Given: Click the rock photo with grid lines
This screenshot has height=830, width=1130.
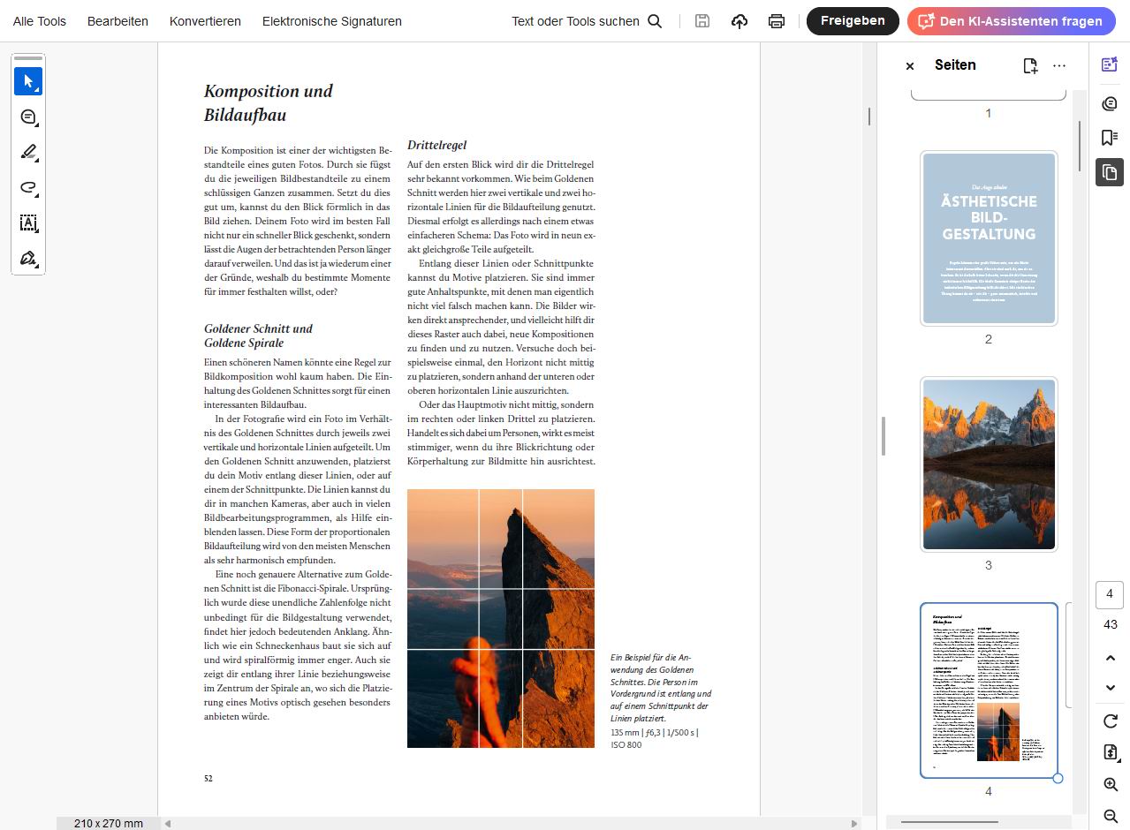Looking at the screenshot, I should pyautogui.click(x=501, y=618).
